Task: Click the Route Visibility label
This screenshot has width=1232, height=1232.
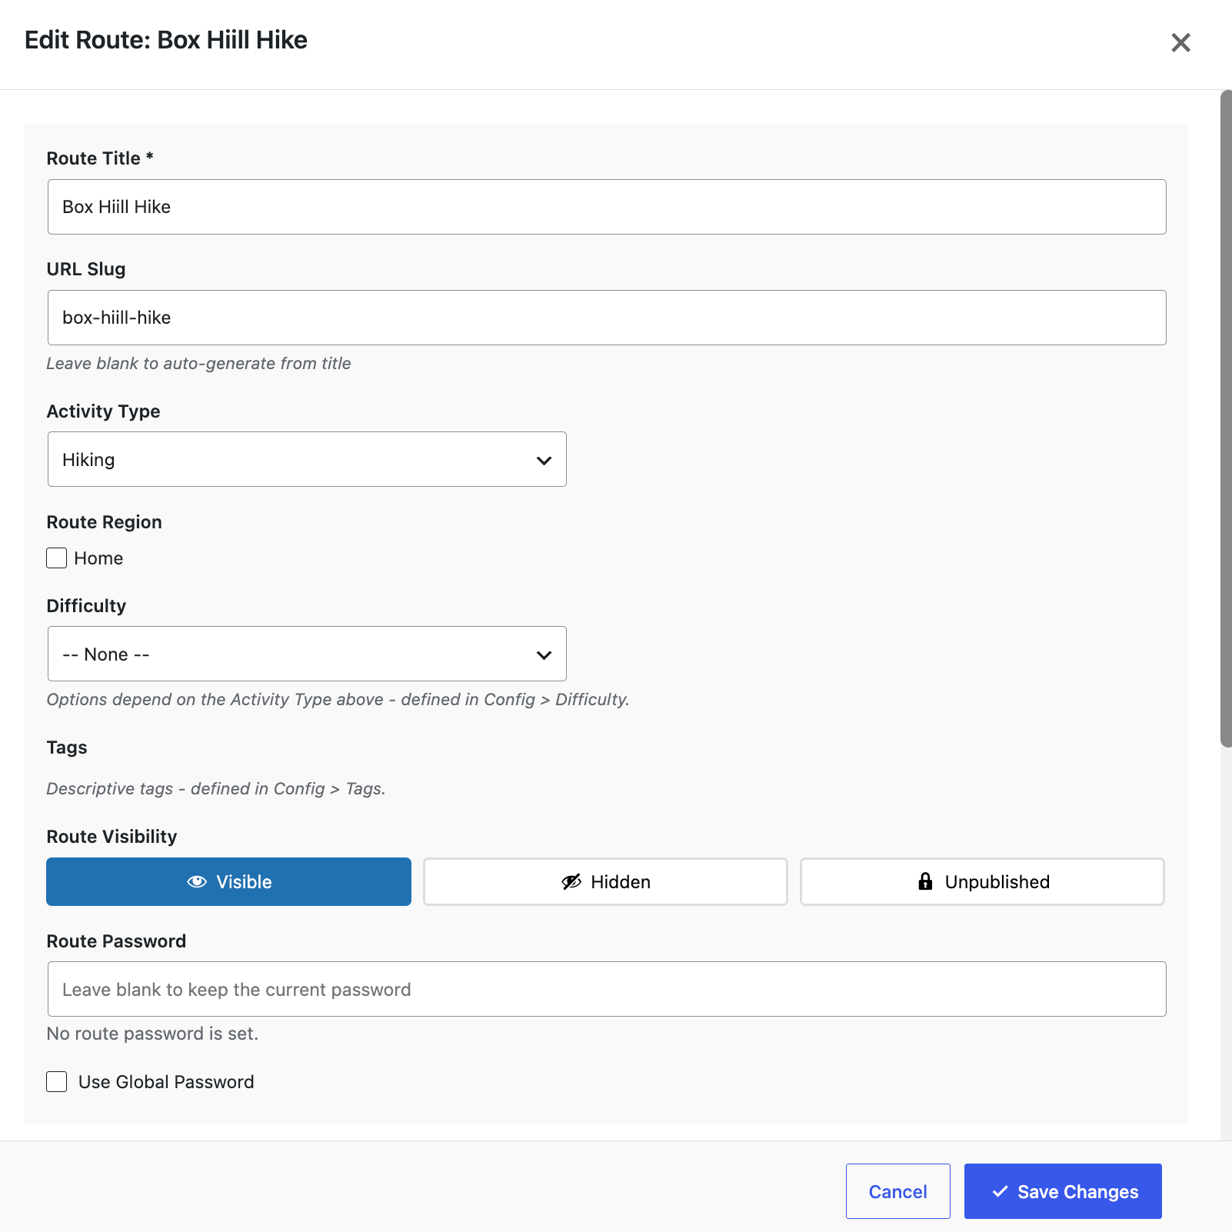Action: (112, 837)
